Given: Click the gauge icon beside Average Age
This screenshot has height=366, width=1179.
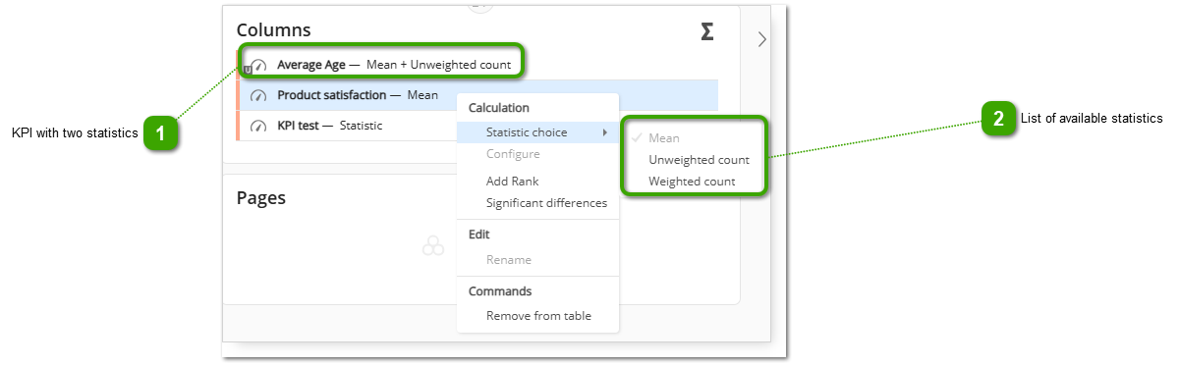Looking at the screenshot, I should 258,66.
